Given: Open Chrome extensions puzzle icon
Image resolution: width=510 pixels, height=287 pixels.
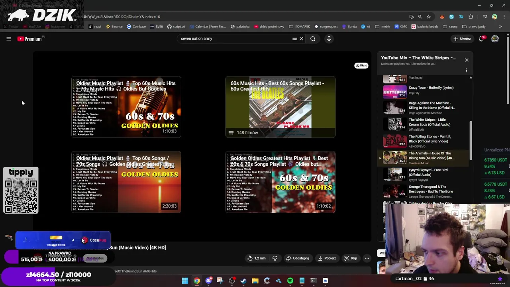Looking at the screenshot, I should tap(471, 17).
